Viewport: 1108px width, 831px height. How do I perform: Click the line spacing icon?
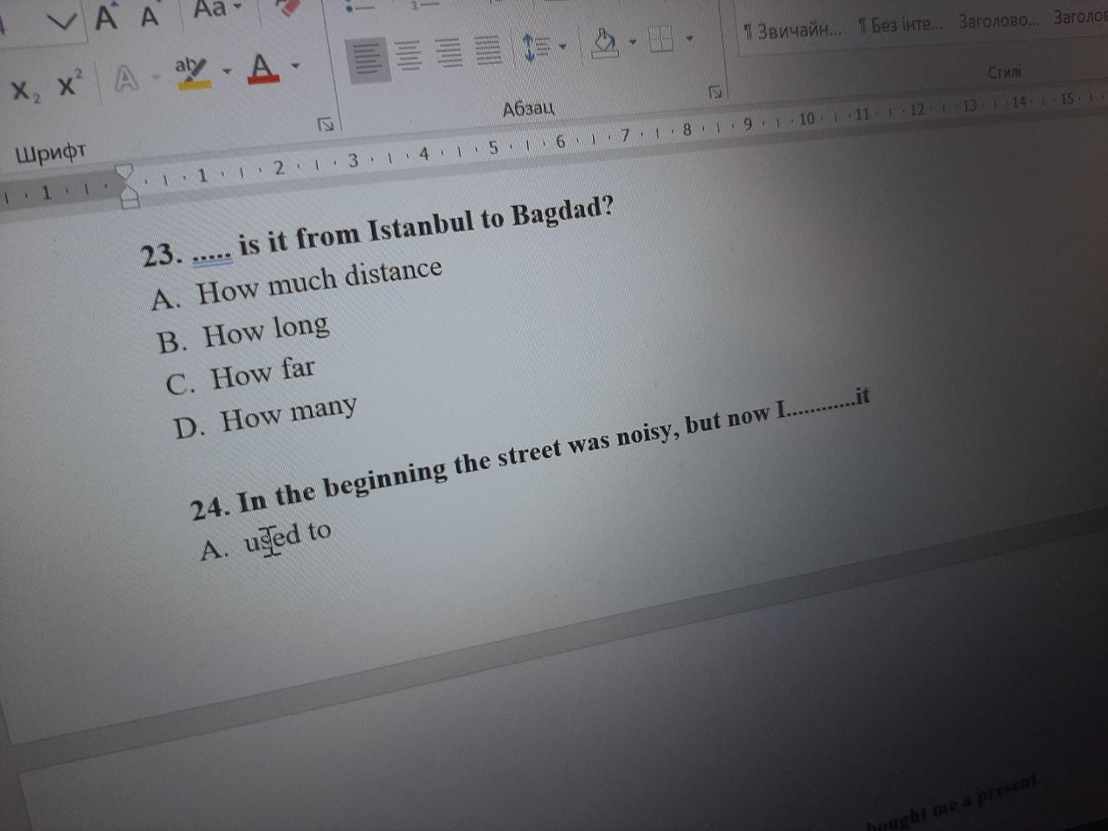pos(536,47)
